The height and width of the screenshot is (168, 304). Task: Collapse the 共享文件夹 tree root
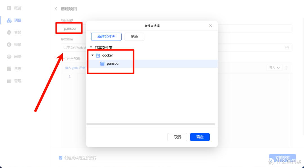point(91,47)
